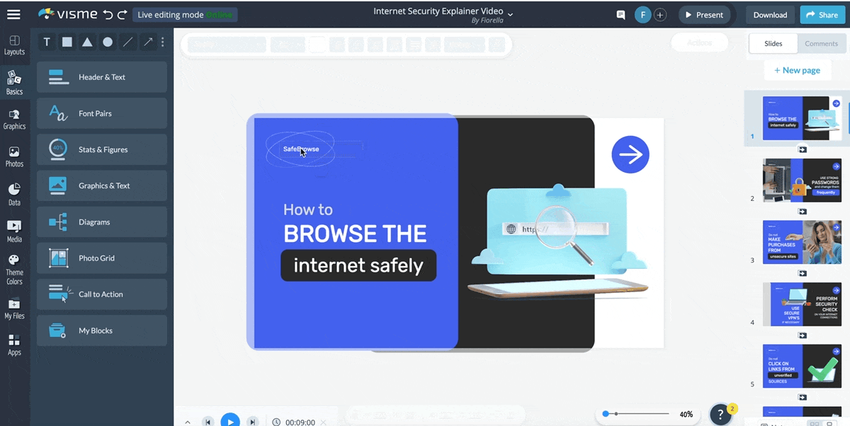Image resolution: width=850 pixels, height=426 pixels.
Task: Click the New page button
Action: coord(798,70)
